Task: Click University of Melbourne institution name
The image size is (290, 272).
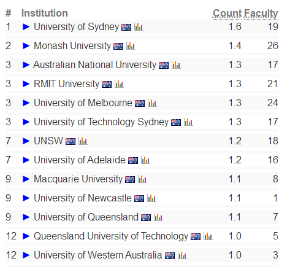Action: coord(83,103)
